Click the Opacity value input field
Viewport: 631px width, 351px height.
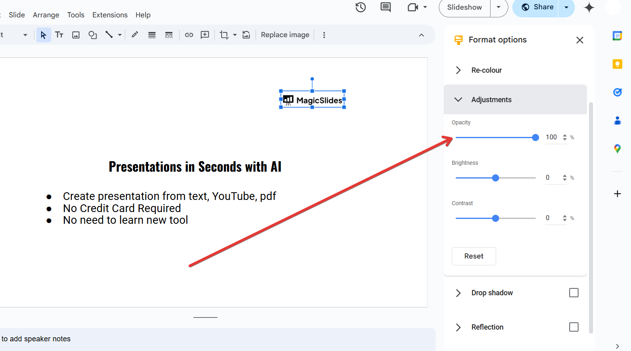tap(551, 137)
